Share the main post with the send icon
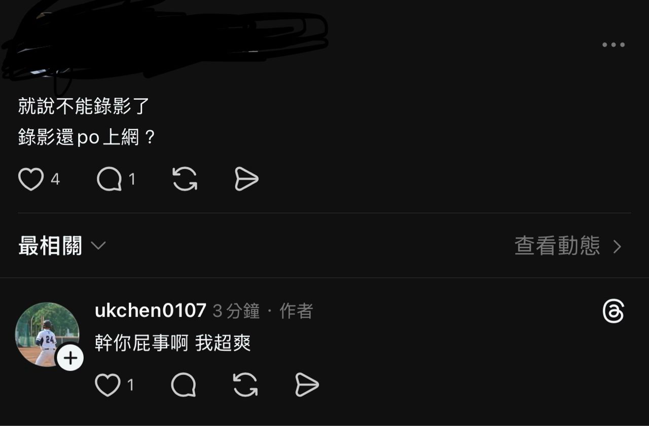Image resolution: width=649 pixels, height=426 pixels. 247,179
